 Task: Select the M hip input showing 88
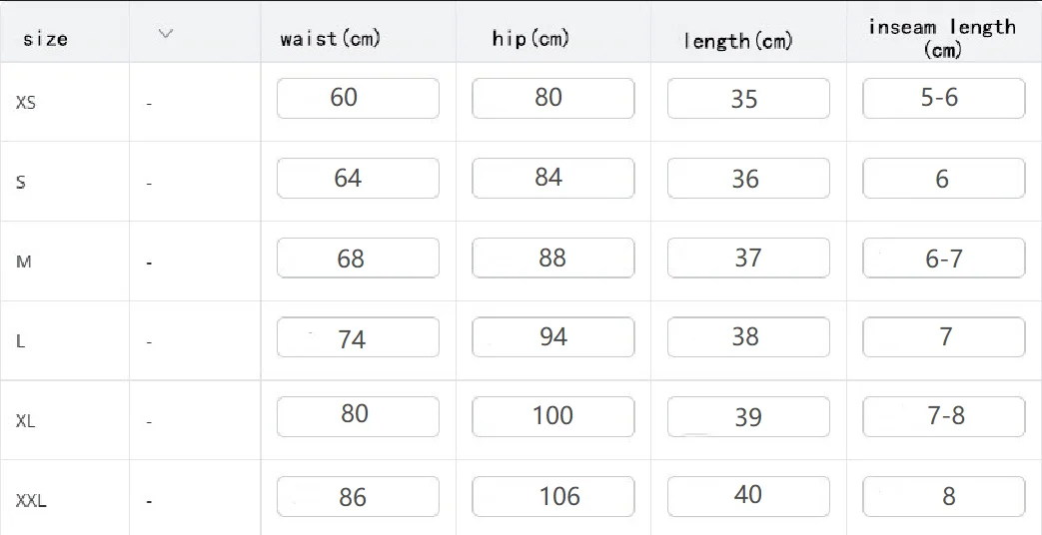tap(552, 258)
